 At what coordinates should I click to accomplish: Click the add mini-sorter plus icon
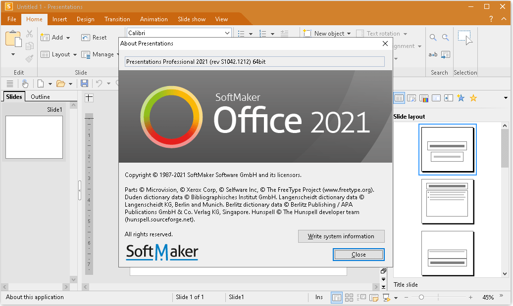click(x=89, y=98)
